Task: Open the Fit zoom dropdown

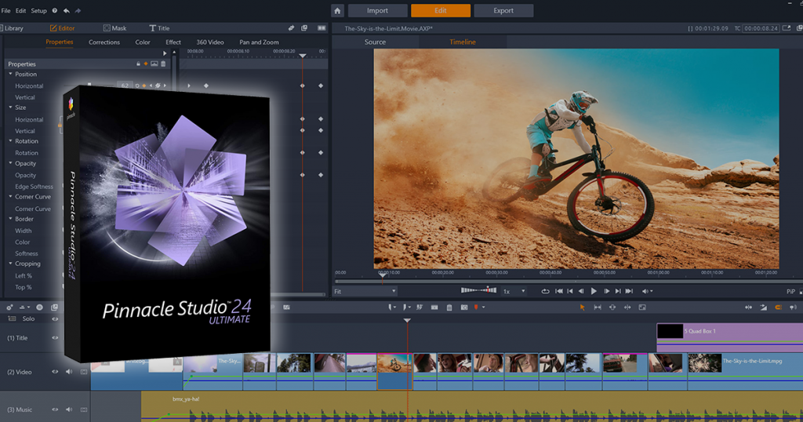Action: [x=365, y=291]
